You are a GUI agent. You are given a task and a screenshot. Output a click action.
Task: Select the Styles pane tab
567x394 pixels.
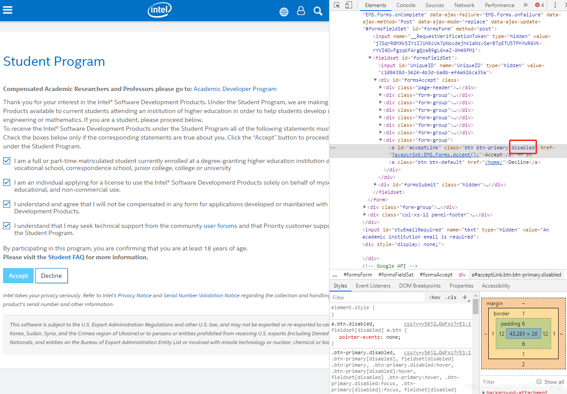[x=341, y=286]
